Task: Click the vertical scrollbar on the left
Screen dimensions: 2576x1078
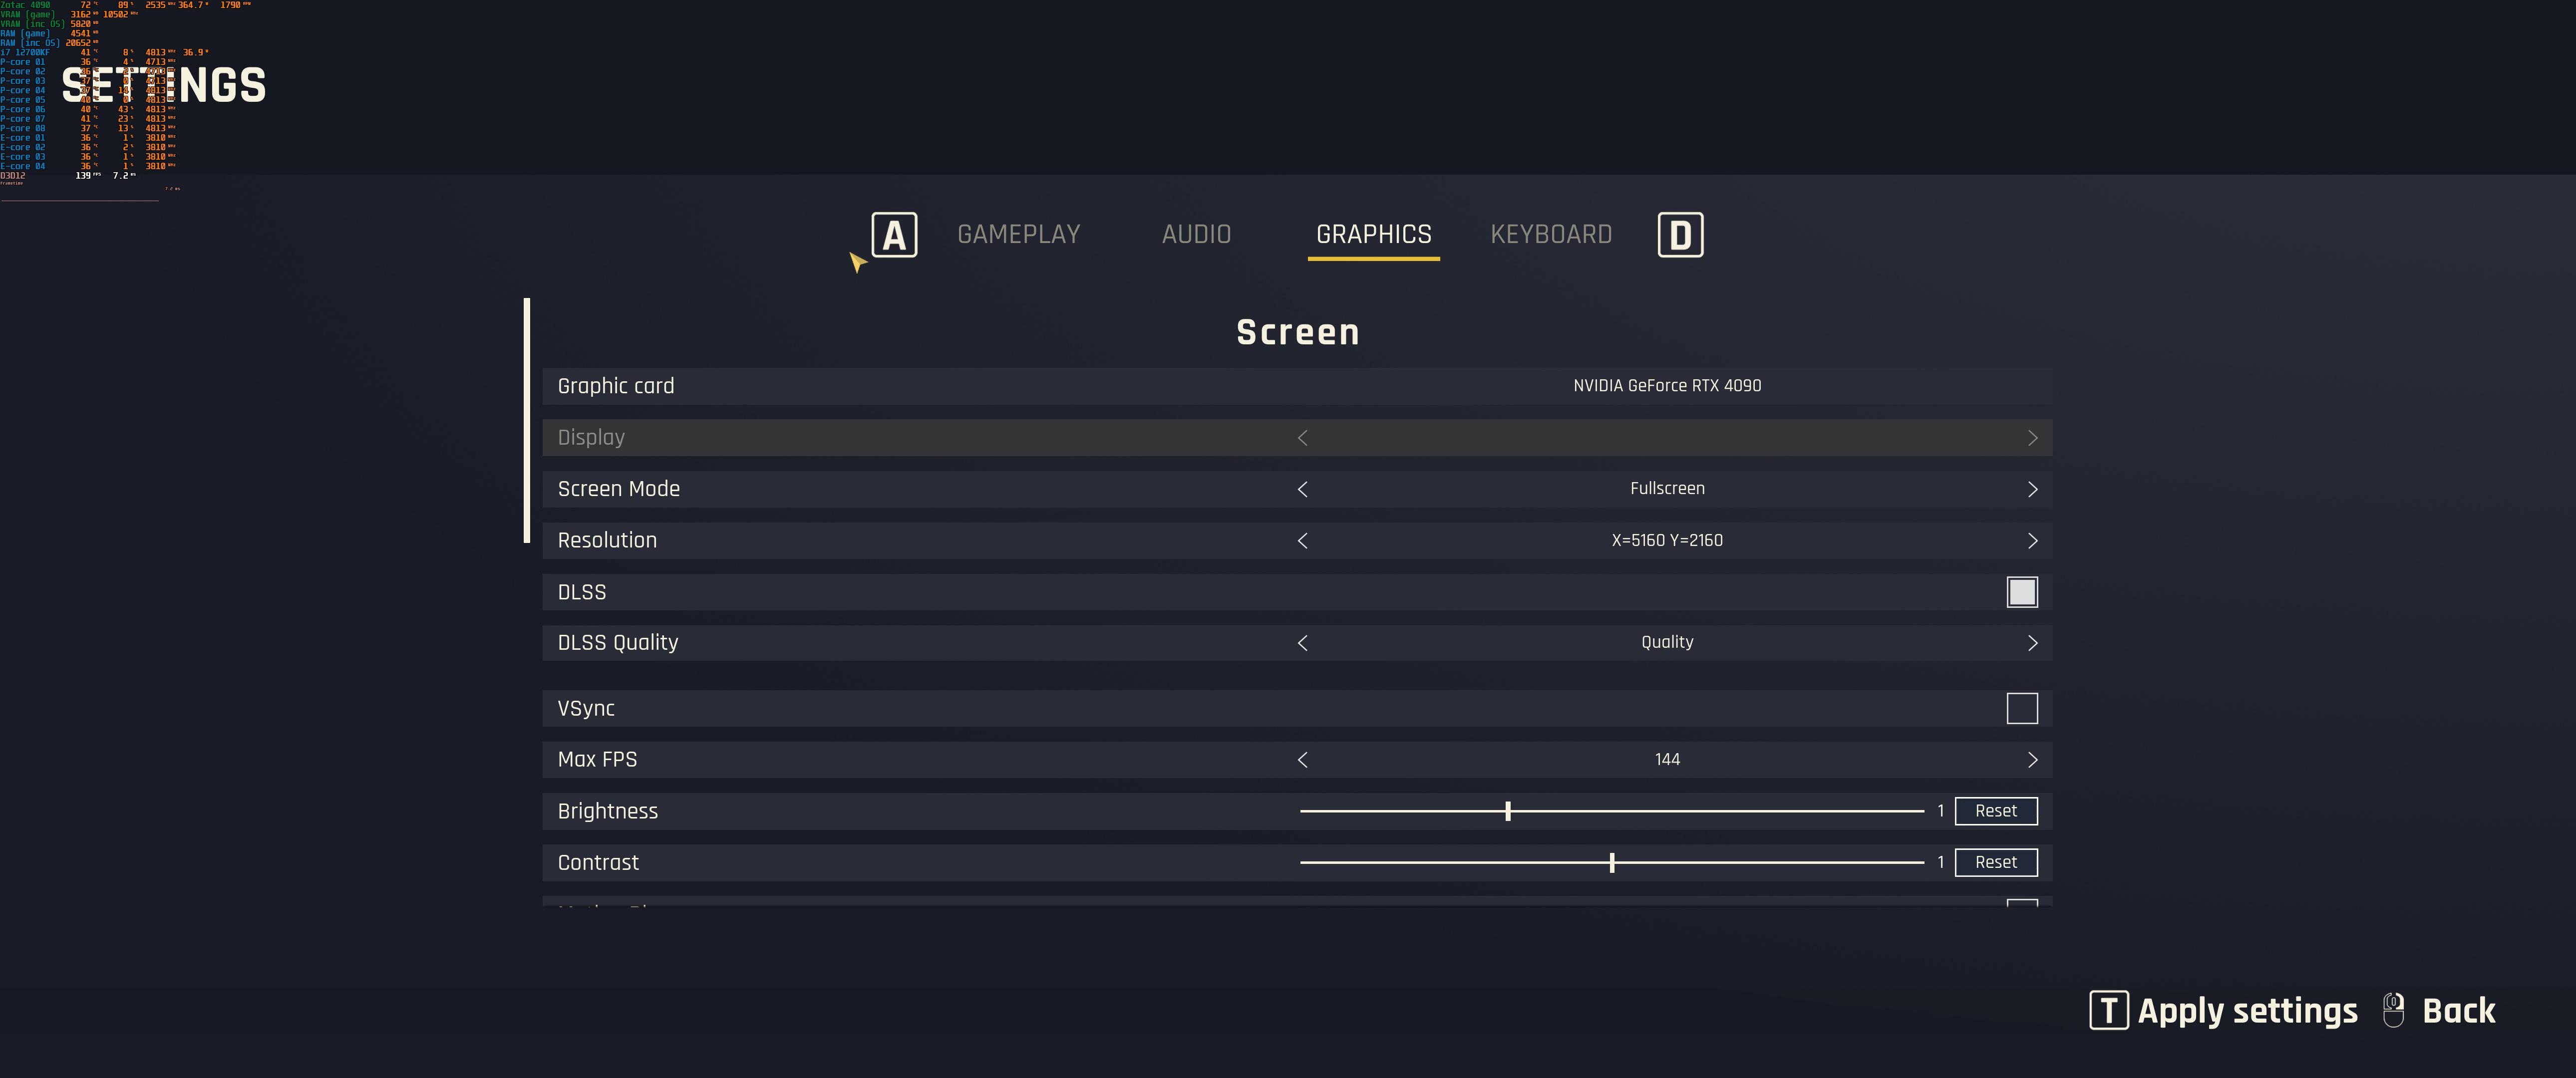Action: (527, 420)
